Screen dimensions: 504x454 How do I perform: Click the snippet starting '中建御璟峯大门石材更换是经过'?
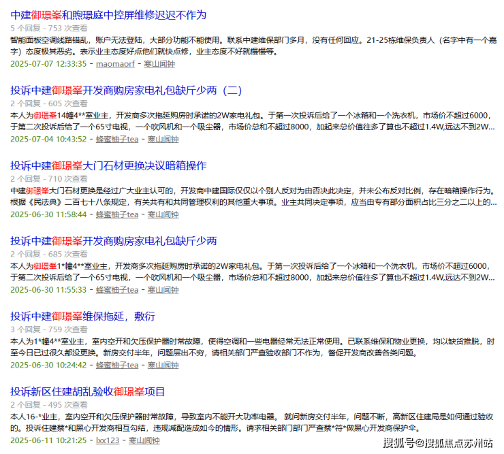tap(253, 197)
